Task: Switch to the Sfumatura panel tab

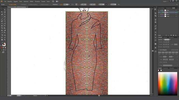Action: pos(172,68)
